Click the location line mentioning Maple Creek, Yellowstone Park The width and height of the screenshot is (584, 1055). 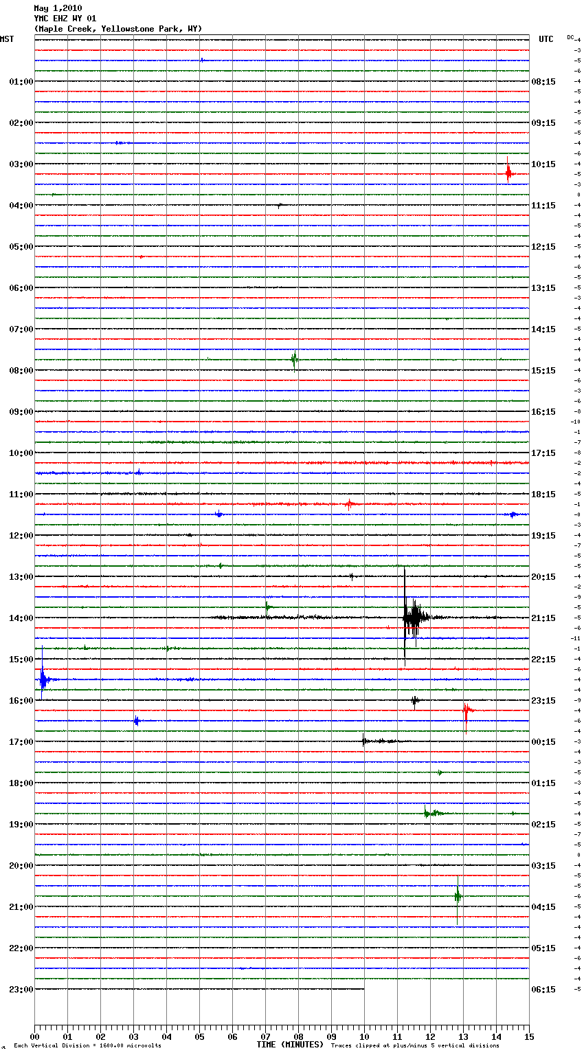click(118, 29)
